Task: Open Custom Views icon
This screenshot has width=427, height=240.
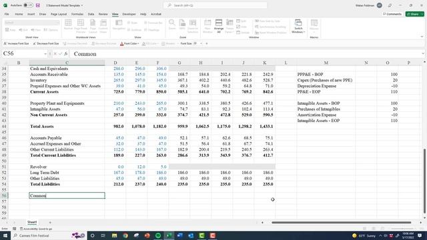Action: click(x=103, y=26)
